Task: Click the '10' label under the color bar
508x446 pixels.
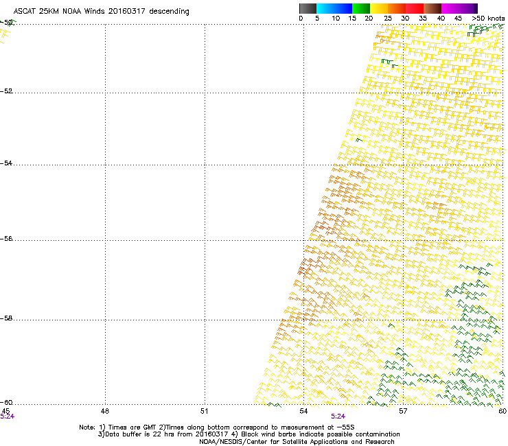Action: (336, 19)
